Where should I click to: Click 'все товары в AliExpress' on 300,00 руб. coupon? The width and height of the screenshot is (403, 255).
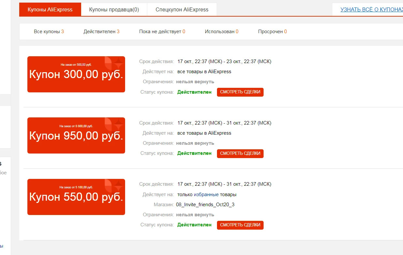pos(204,72)
